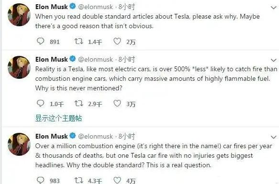Retweet the tweet with 1.4千 retweets
This screenshot has width=279, height=184.
78,41
